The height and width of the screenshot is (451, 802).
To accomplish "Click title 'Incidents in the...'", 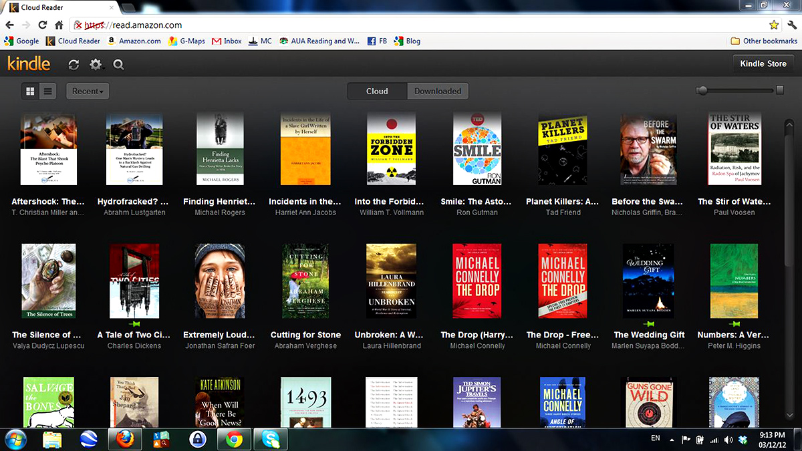I will click(x=305, y=201).
